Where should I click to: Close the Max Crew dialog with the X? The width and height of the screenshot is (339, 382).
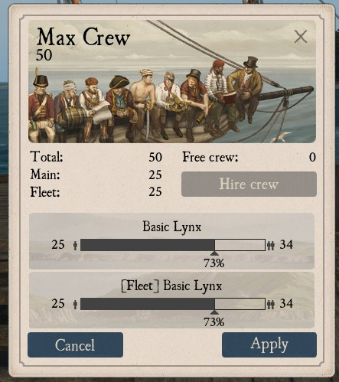click(301, 37)
